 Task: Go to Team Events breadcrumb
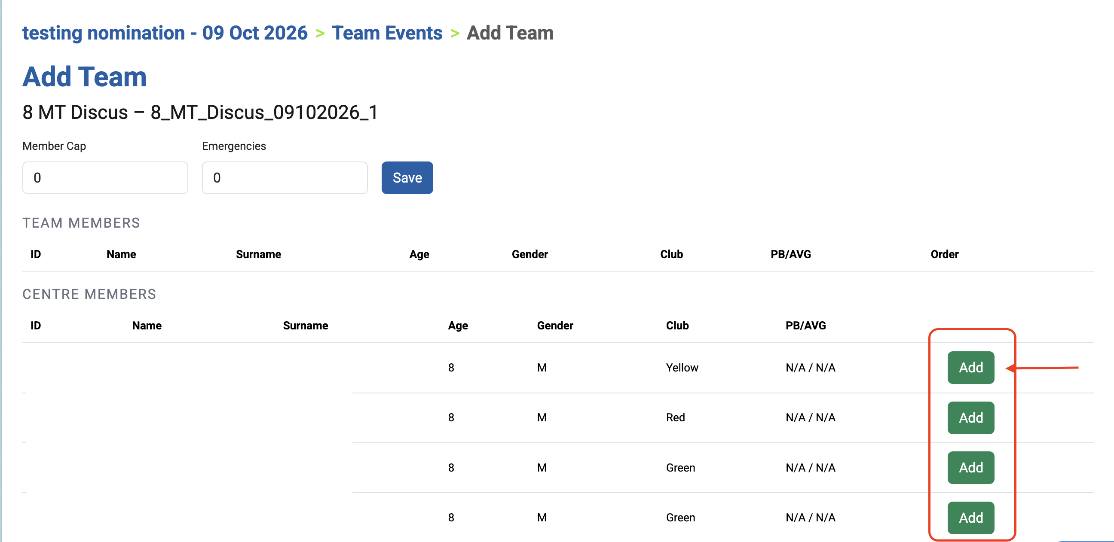pos(387,33)
